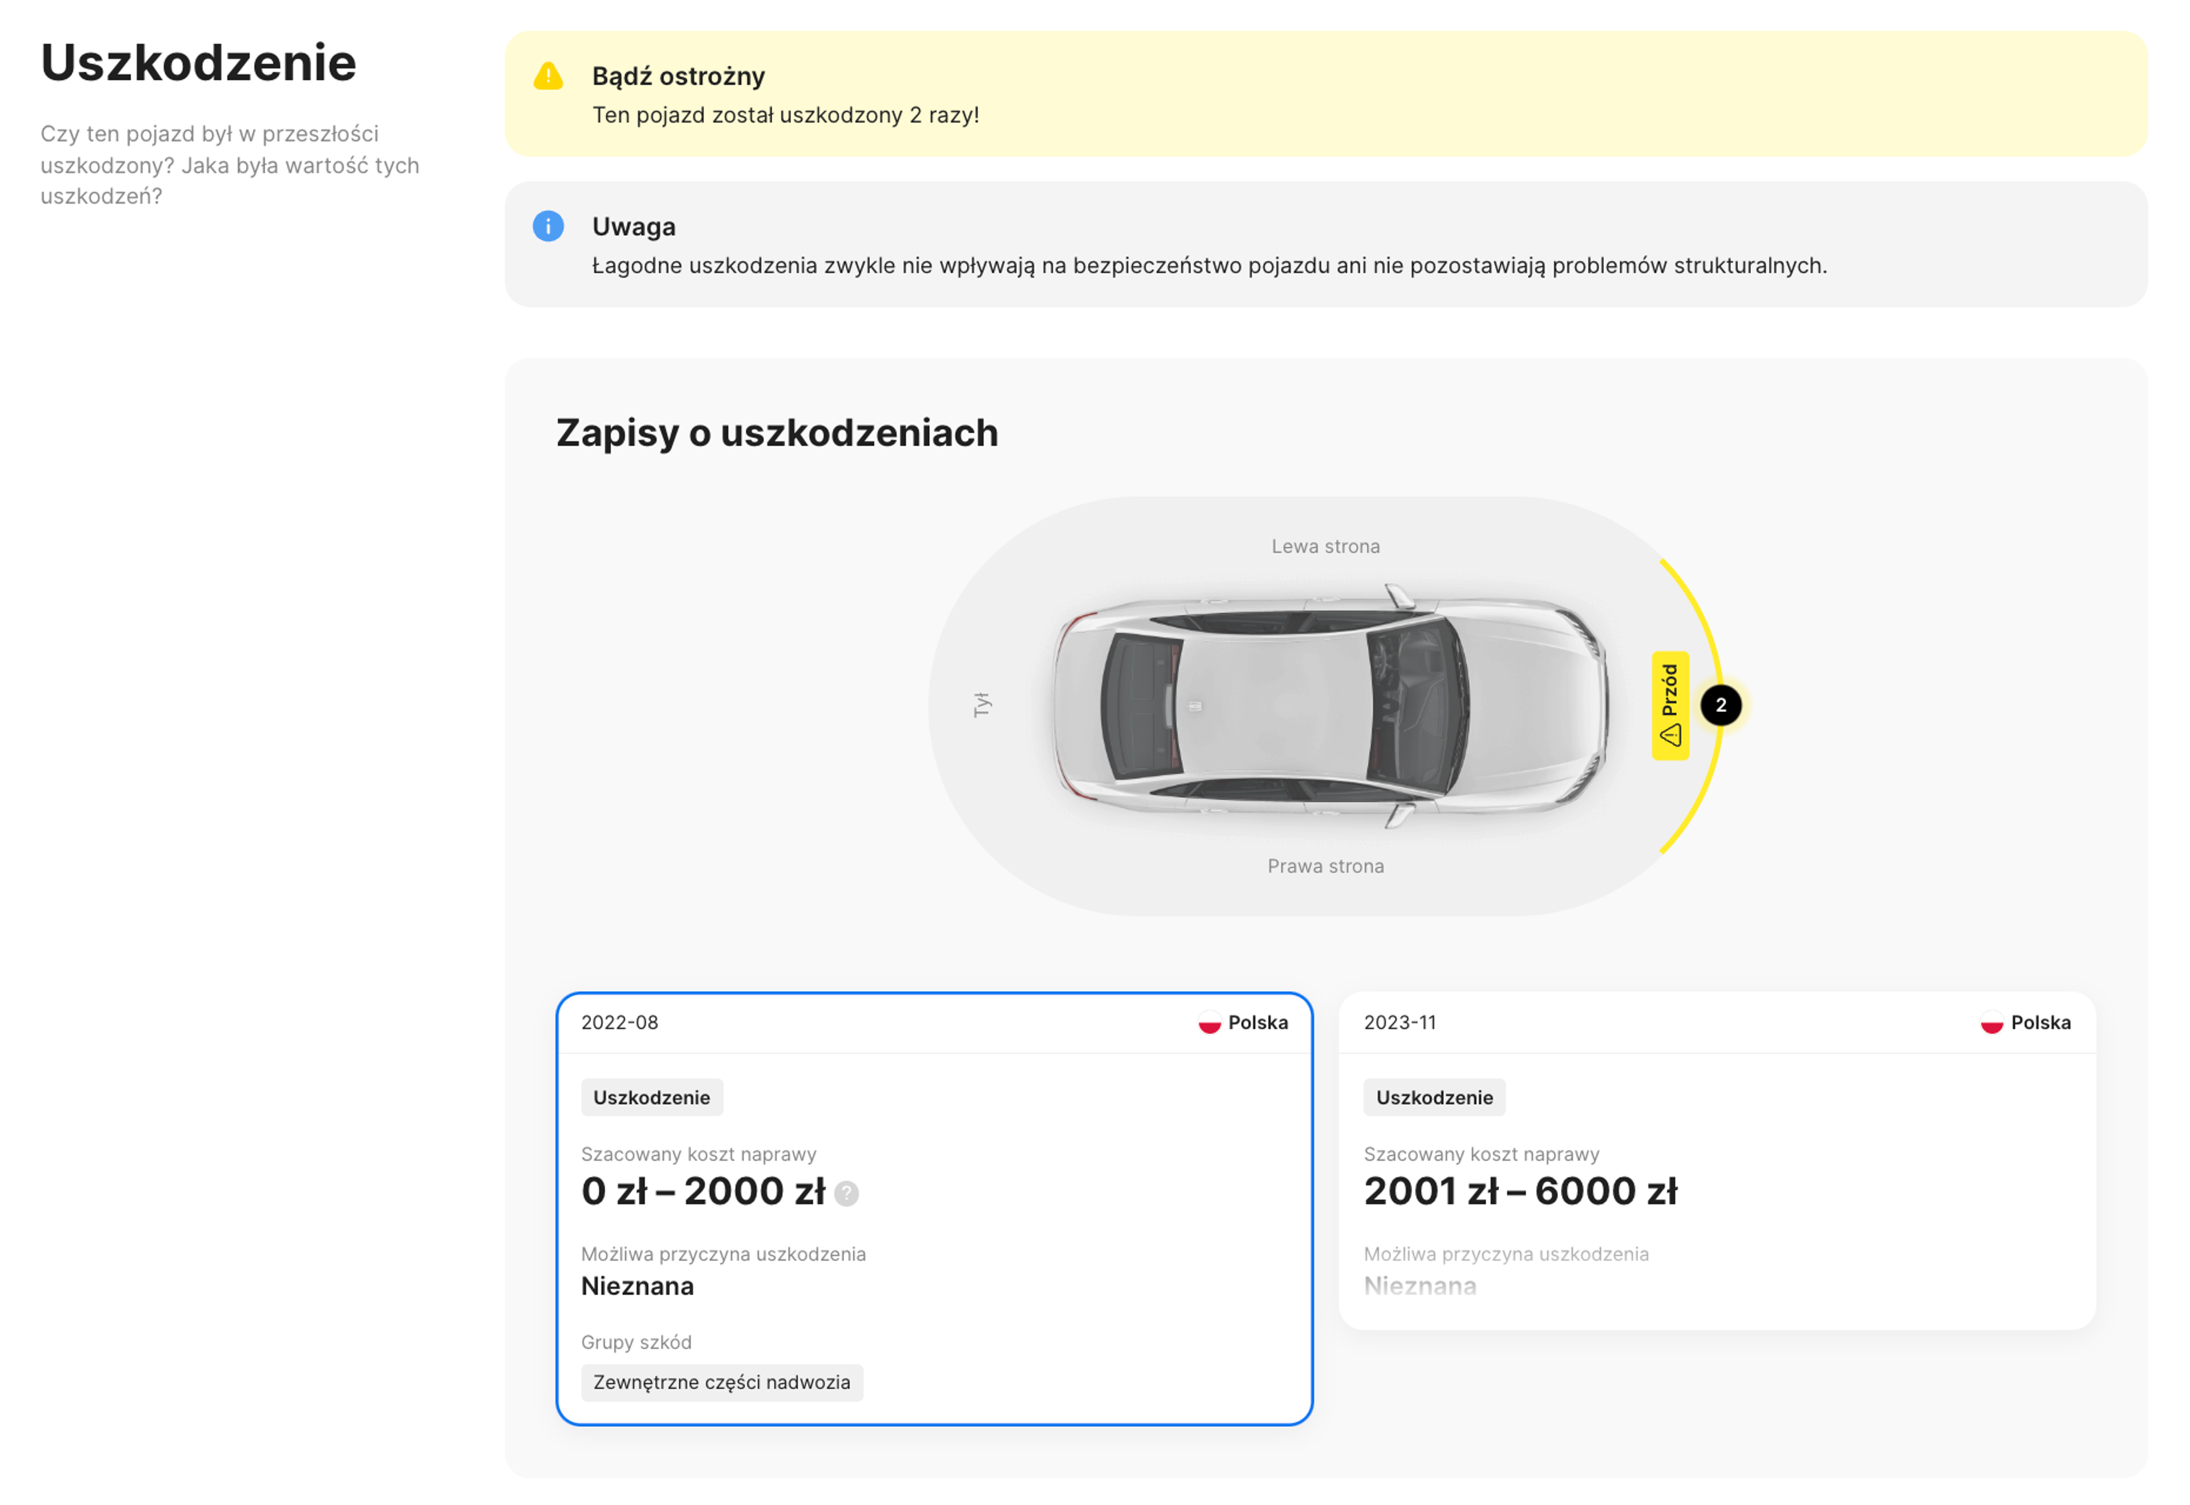Click the Polish flag on the 2022-08 card

pos(1209,1023)
